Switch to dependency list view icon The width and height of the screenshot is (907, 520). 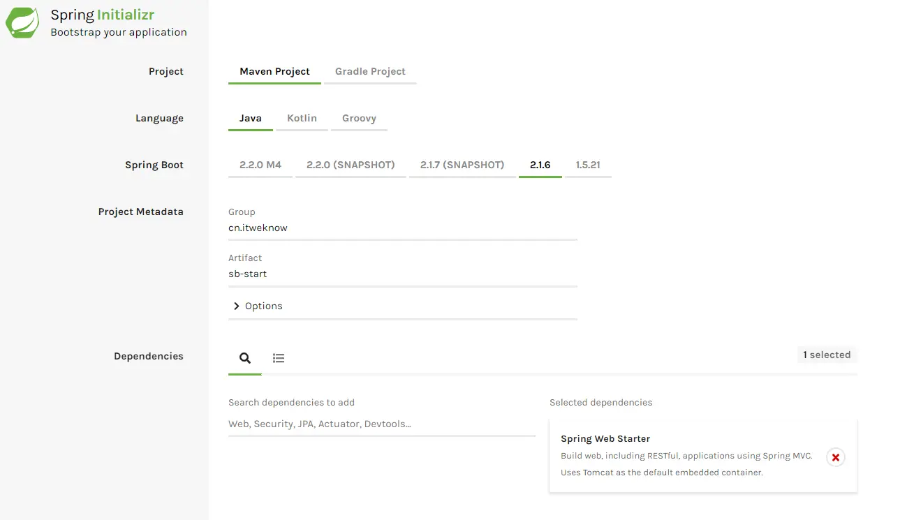279,358
